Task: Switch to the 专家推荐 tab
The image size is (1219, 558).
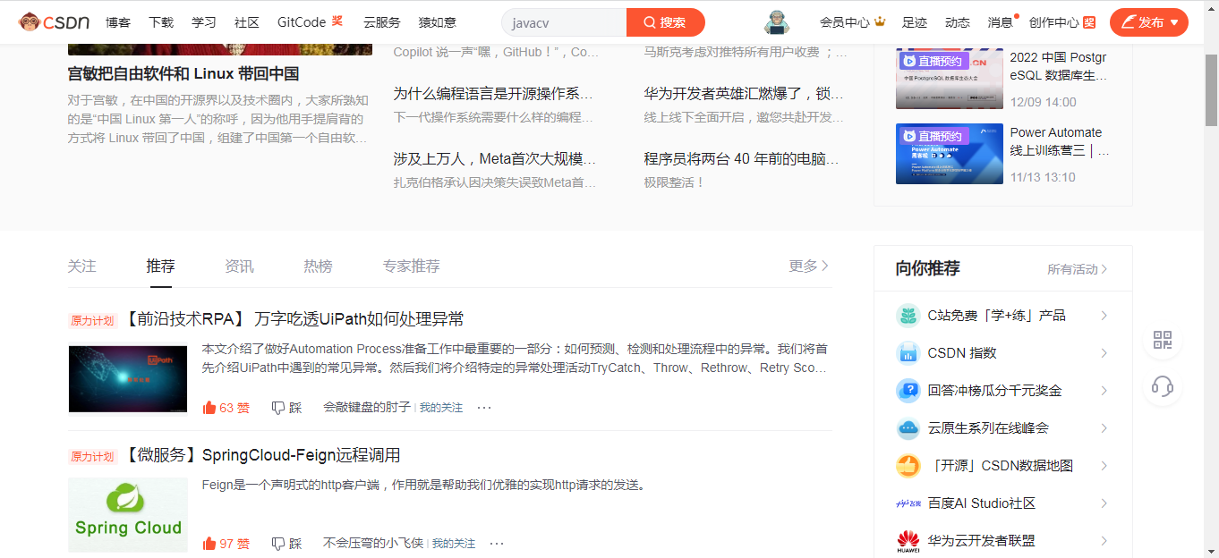Action: (x=412, y=266)
